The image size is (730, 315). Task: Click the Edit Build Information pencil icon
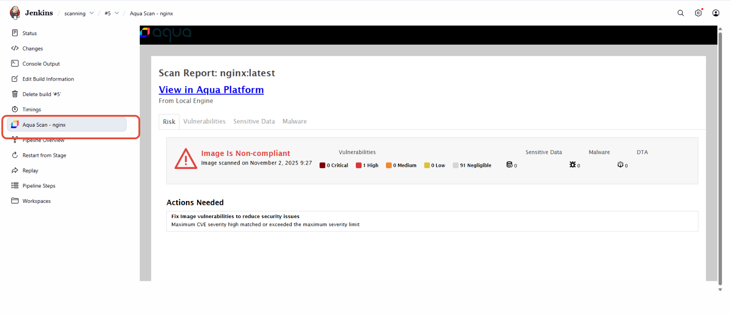coord(15,79)
